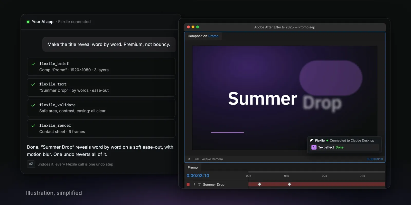
Task: Click the green connected status dot
Action: coord(28,22)
